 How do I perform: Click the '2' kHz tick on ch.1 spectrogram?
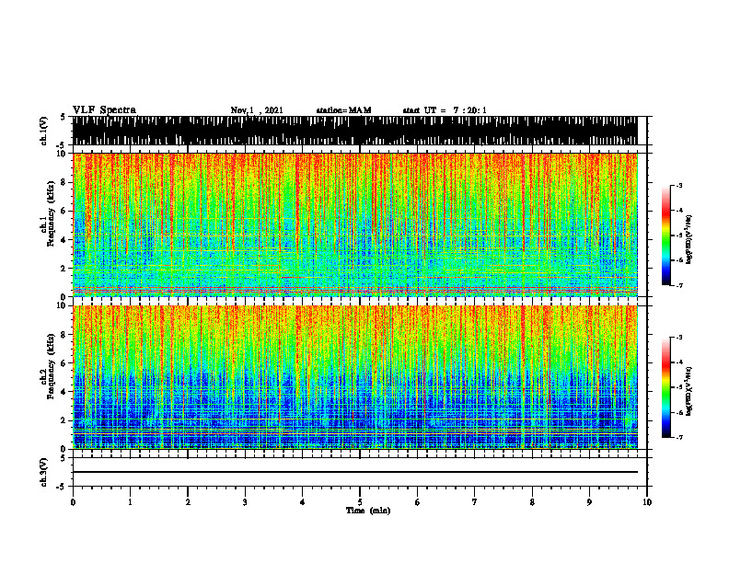pos(64,268)
